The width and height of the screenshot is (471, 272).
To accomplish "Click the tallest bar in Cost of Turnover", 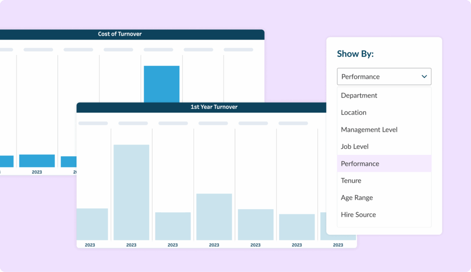I will pos(161,84).
